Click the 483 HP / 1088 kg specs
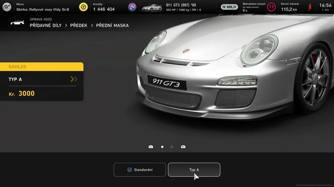This screenshot has width=334, height=187. (x=183, y=10)
